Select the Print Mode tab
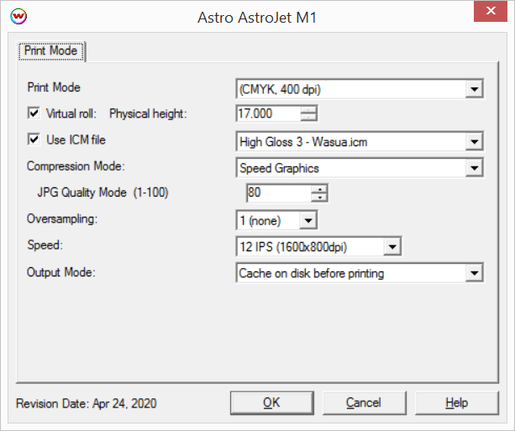The height and width of the screenshot is (431, 515). [51, 51]
